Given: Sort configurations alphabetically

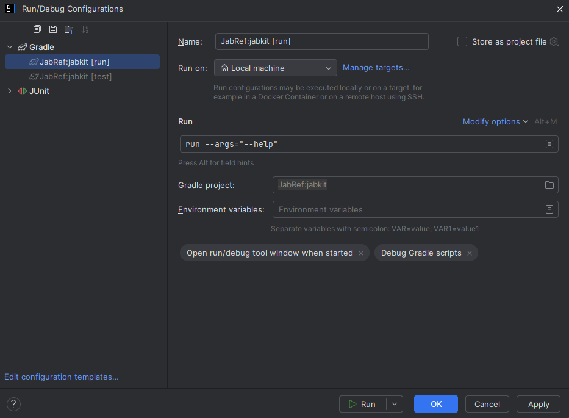Looking at the screenshot, I should click(85, 29).
